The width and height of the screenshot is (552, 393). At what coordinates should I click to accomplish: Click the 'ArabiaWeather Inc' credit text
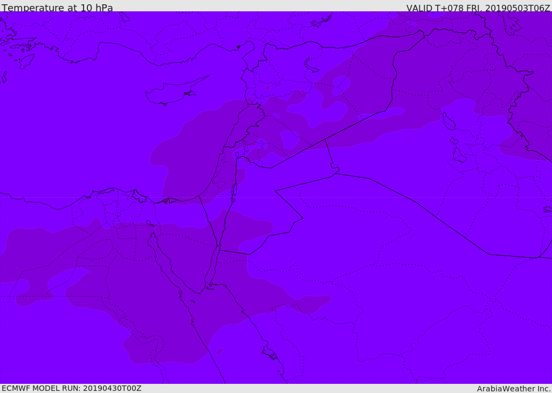pyautogui.click(x=514, y=389)
